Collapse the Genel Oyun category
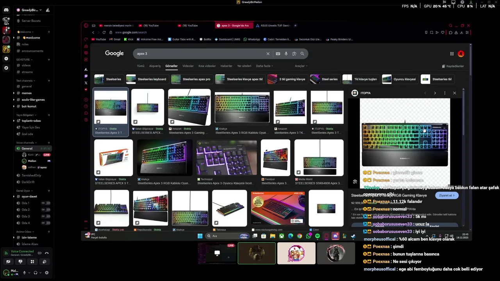500x281 pixels. (x=24, y=191)
